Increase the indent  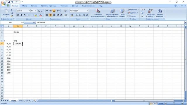click(x=61, y=15)
